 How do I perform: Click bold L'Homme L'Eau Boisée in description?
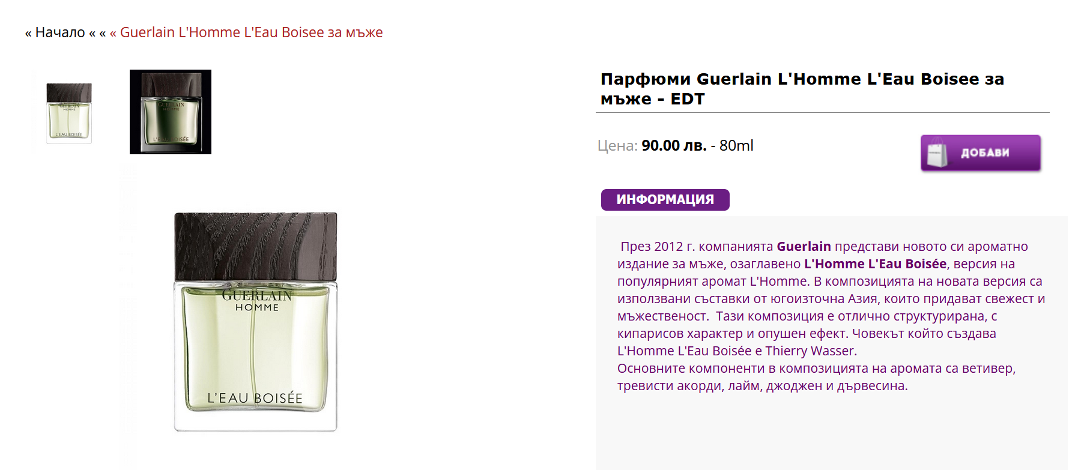(x=875, y=264)
